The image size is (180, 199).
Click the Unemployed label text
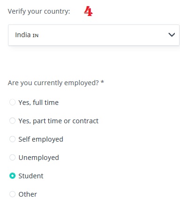click(x=39, y=158)
